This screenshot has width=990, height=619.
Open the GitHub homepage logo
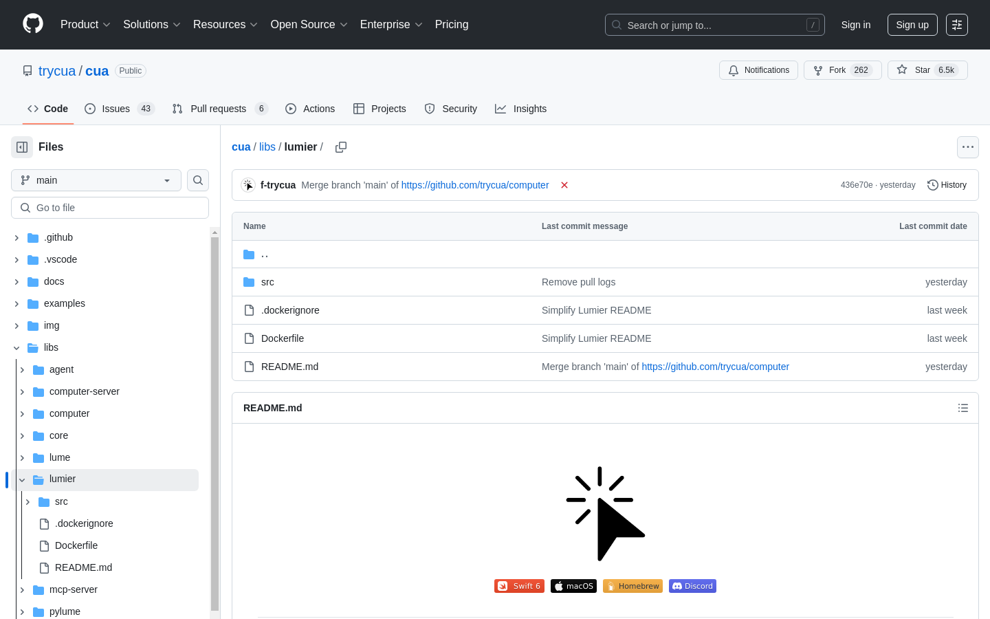33,24
